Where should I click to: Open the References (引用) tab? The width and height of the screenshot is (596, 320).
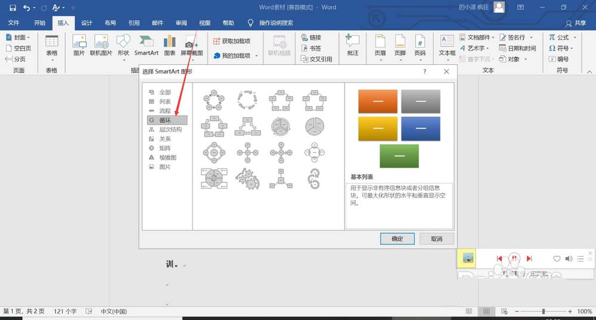point(134,23)
